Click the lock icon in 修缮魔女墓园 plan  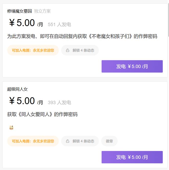[x=68, y=50]
